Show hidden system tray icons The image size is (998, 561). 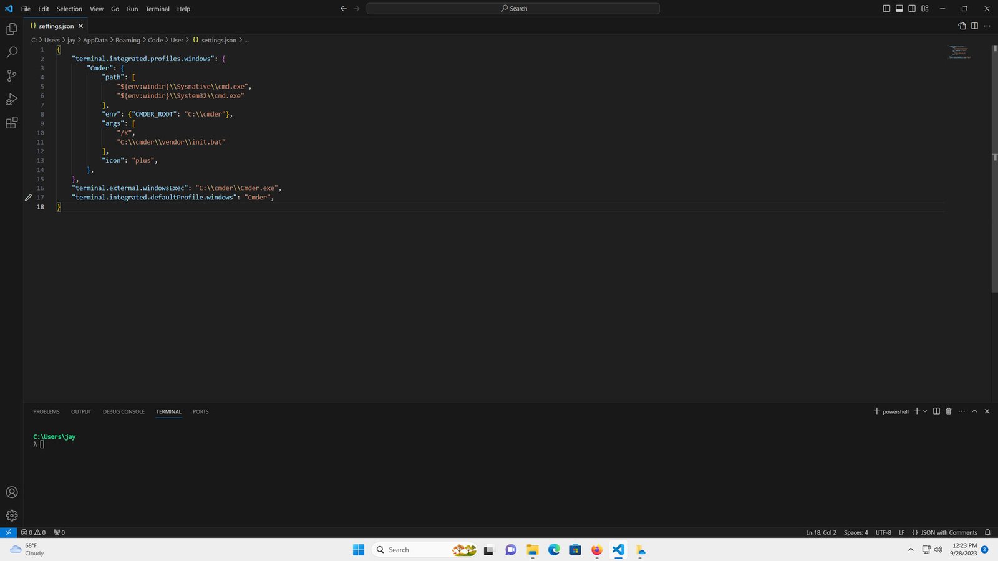[x=911, y=550]
